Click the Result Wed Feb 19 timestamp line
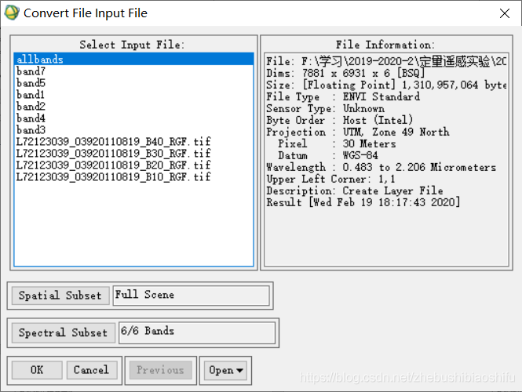522x392 pixels. tap(363, 202)
